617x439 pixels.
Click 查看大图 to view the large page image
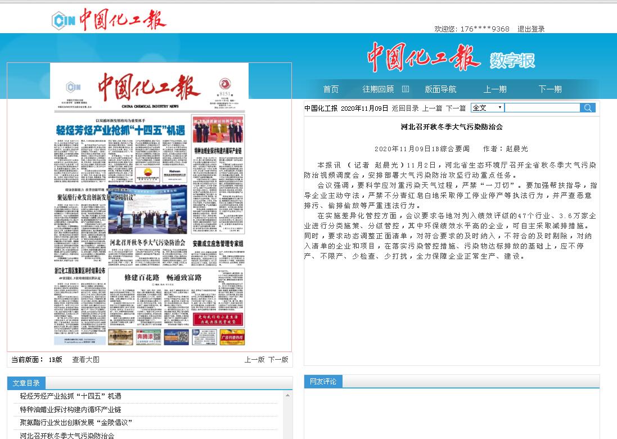(x=85, y=360)
